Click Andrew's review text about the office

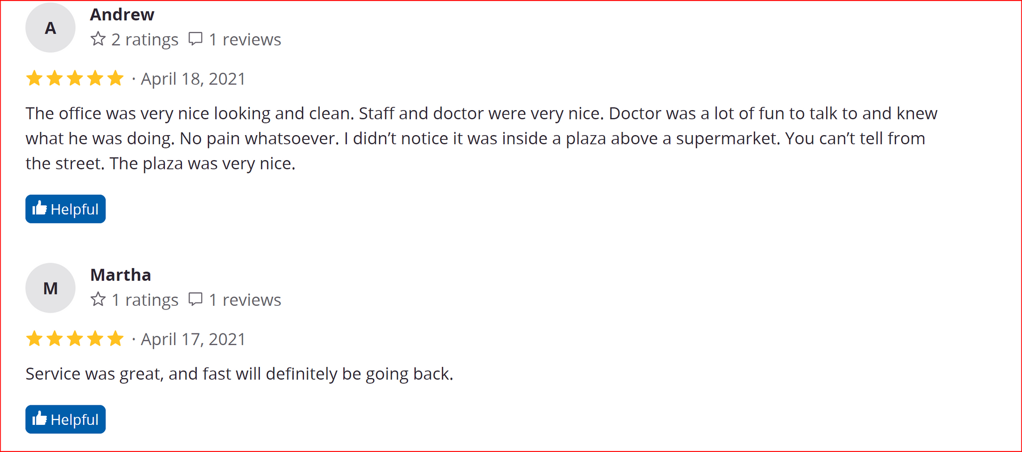(482, 138)
